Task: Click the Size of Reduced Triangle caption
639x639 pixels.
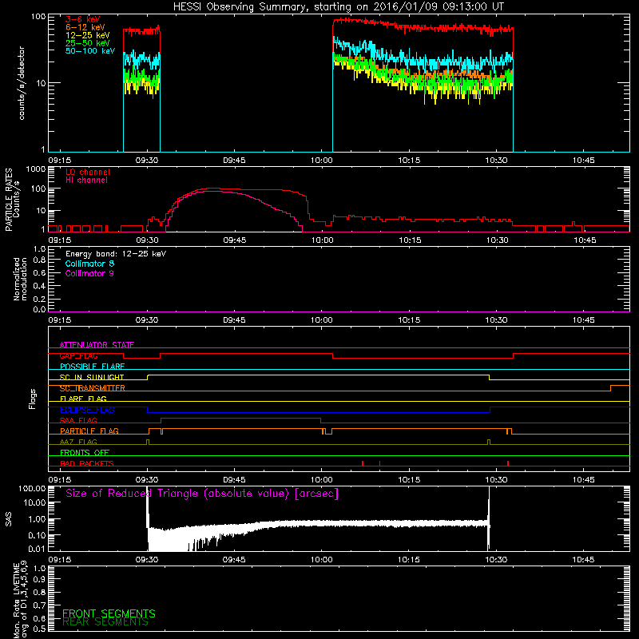Action: point(202,494)
